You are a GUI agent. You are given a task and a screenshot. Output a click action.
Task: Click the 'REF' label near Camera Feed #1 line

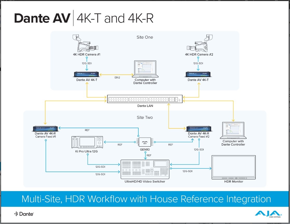pyautogui.click(x=87, y=130)
